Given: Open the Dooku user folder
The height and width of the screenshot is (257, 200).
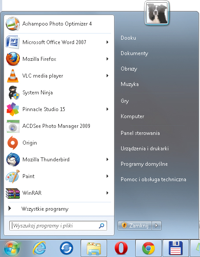Looking at the screenshot, I should coord(128,38).
